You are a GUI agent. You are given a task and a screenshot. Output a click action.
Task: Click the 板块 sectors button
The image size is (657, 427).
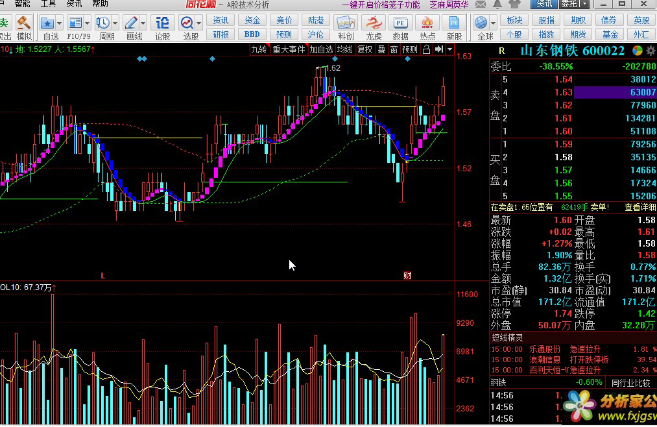click(x=514, y=20)
